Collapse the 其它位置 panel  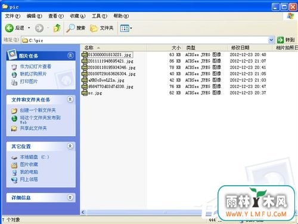[x=70, y=146]
